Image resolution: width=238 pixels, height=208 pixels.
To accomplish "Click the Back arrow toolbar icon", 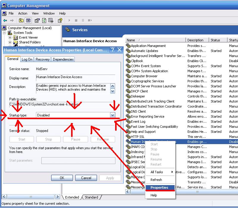I will coord(5,20).
